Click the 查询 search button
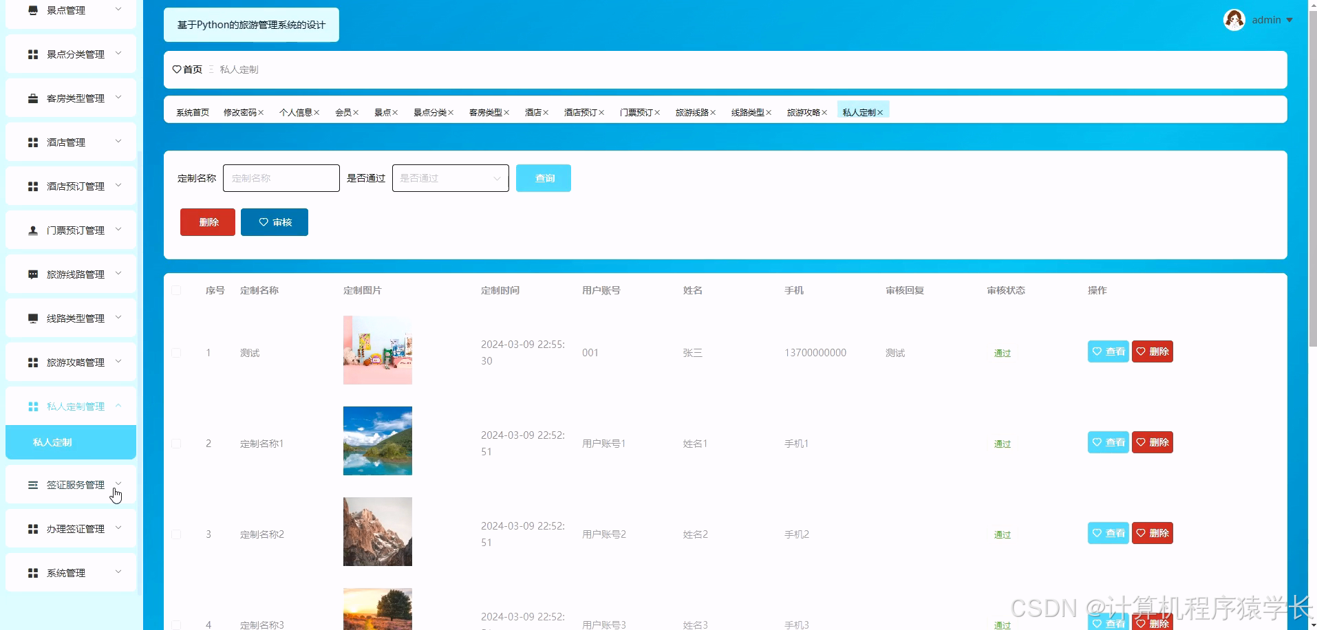 point(544,178)
